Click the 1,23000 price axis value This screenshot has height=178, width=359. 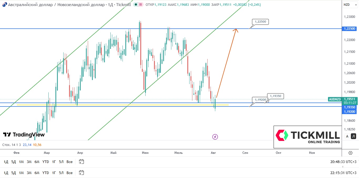click(x=350, y=17)
